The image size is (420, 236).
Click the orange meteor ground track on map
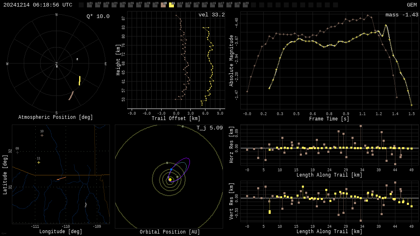point(61,179)
